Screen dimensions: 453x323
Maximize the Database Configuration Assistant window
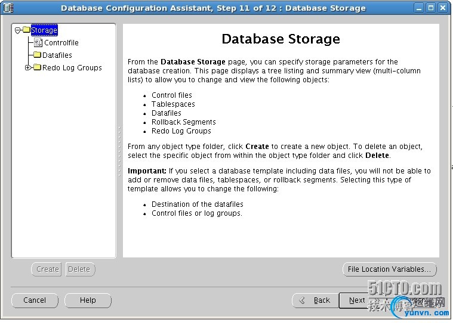coord(430,8)
